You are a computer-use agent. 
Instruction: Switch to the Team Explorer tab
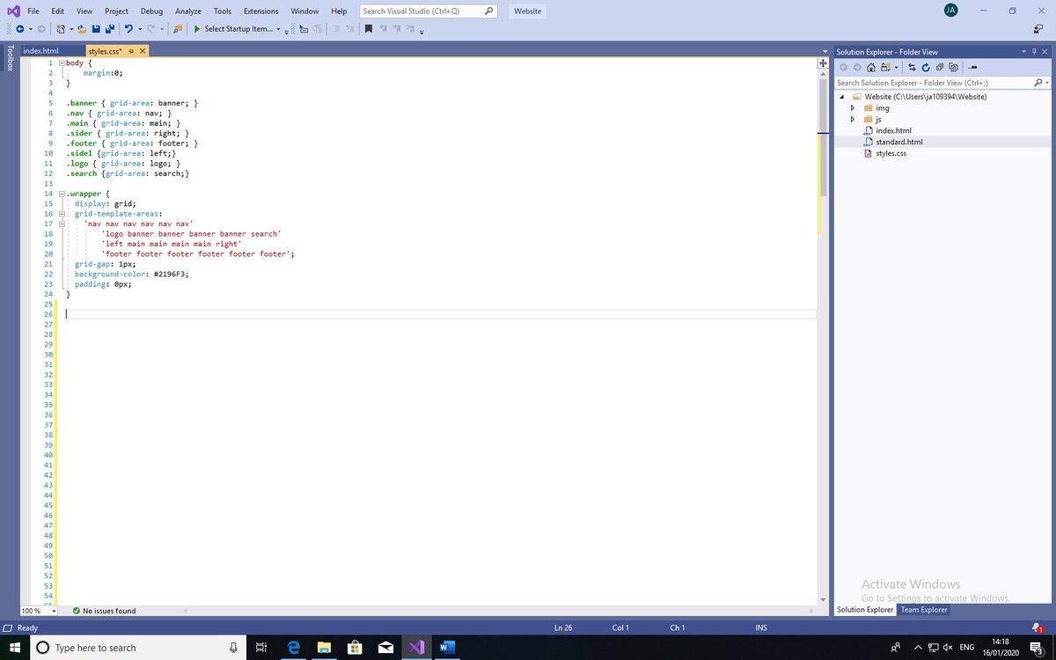[924, 610]
